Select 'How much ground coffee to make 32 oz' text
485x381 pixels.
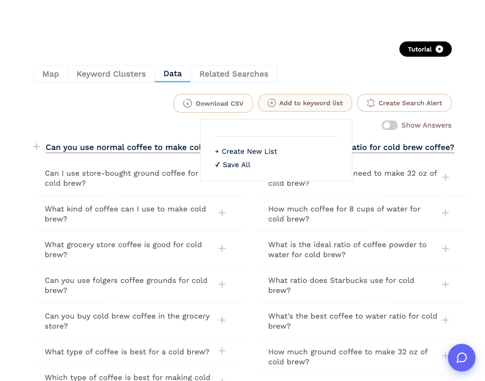(348, 357)
